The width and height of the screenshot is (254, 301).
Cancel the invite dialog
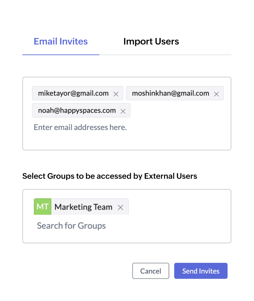(150, 271)
